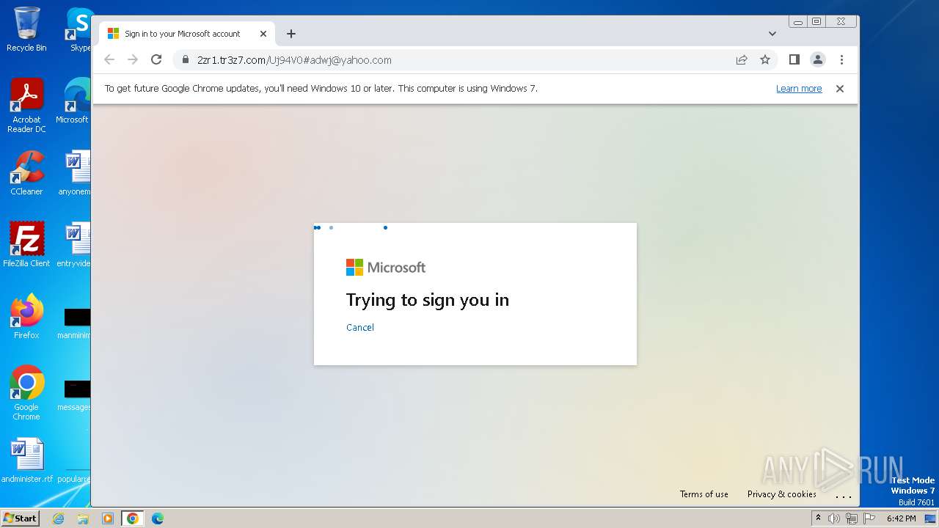
Task: Click the network tray icon
Action: [x=852, y=518]
